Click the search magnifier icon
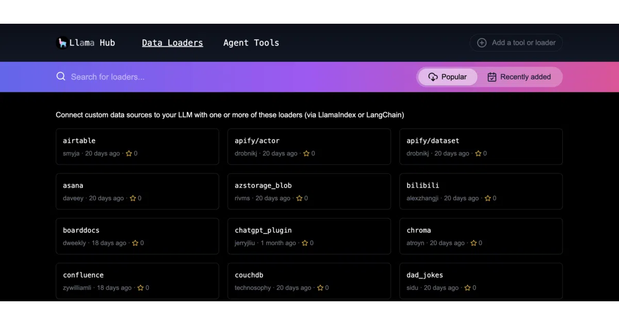Viewport: 619px width, 325px height. pyautogui.click(x=61, y=76)
